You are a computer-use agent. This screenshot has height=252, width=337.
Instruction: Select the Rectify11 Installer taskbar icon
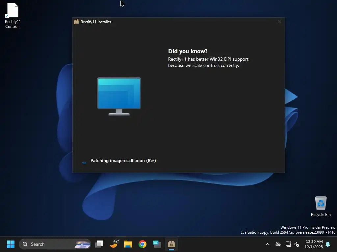point(171,244)
